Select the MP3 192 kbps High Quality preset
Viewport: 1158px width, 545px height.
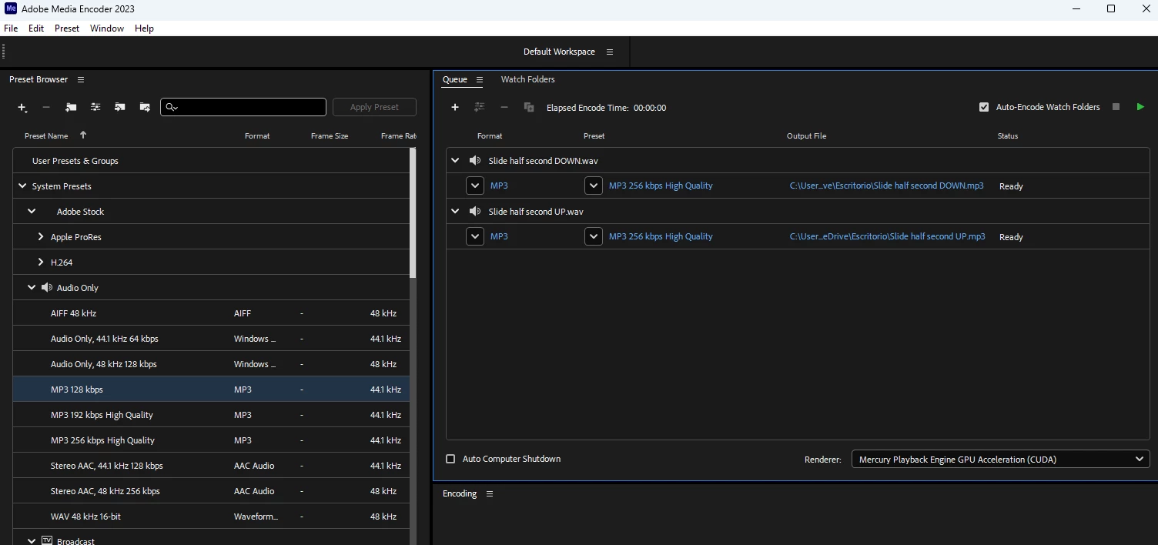(x=211, y=415)
